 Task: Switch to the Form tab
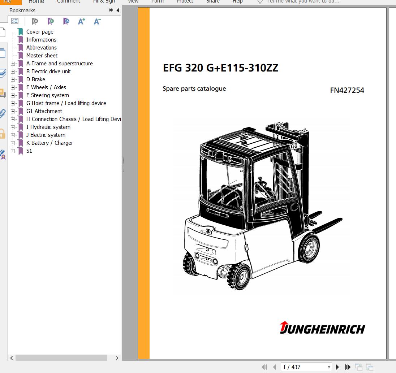pos(157,1)
